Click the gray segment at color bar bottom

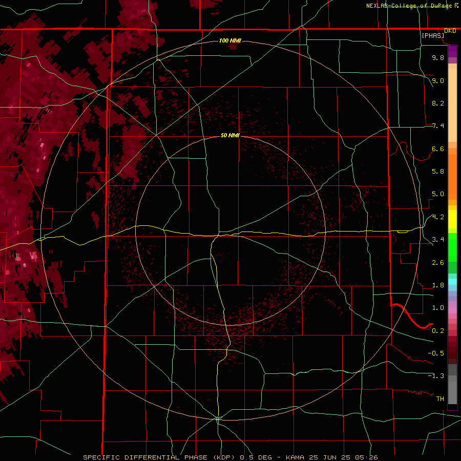tap(452, 392)
